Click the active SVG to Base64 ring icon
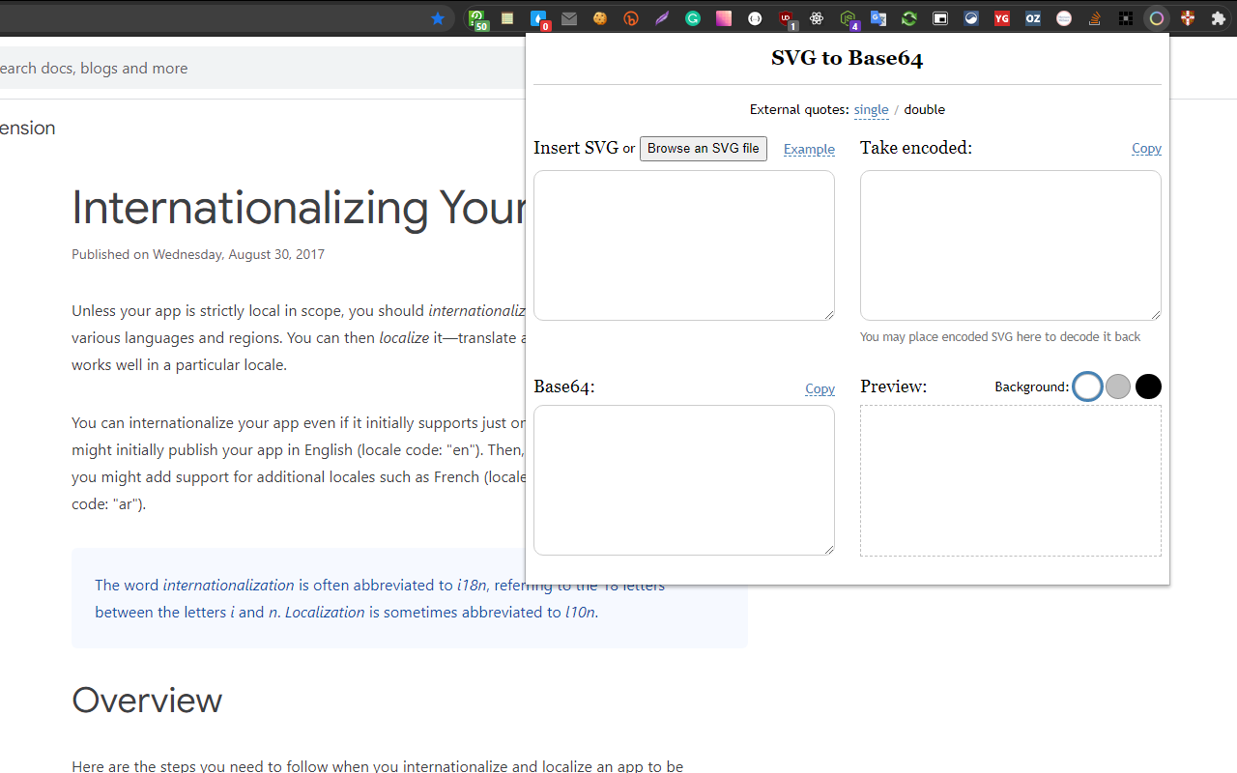Image resolution: width=1237 pixels, height=773 pixels. (x=1157, y=18)
